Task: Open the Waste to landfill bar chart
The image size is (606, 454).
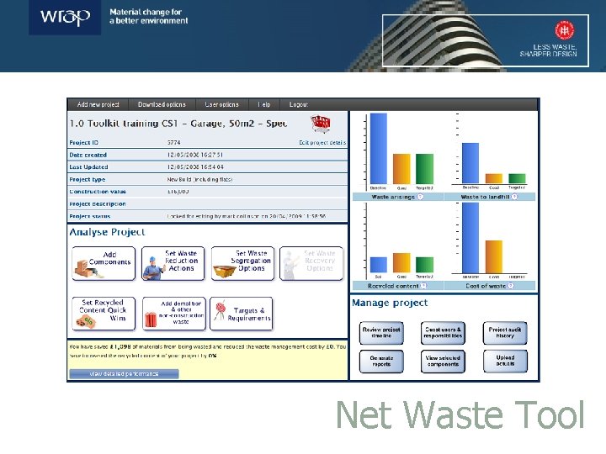Action: coord(490,151)
